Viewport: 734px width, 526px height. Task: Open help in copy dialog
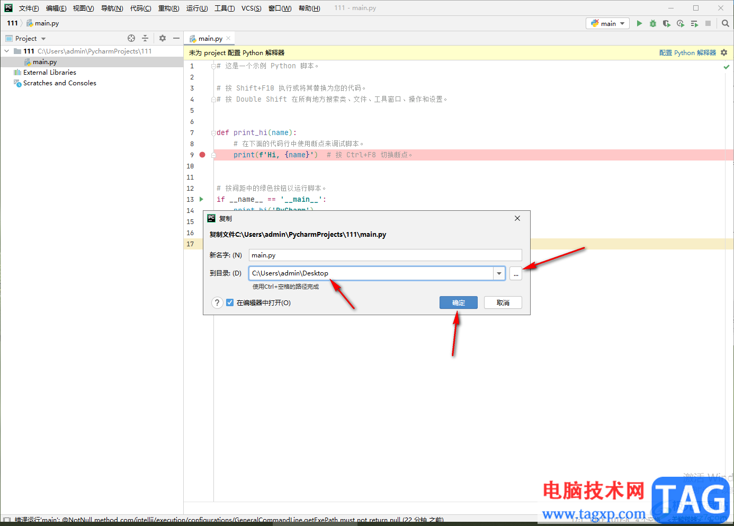point(217,302)
